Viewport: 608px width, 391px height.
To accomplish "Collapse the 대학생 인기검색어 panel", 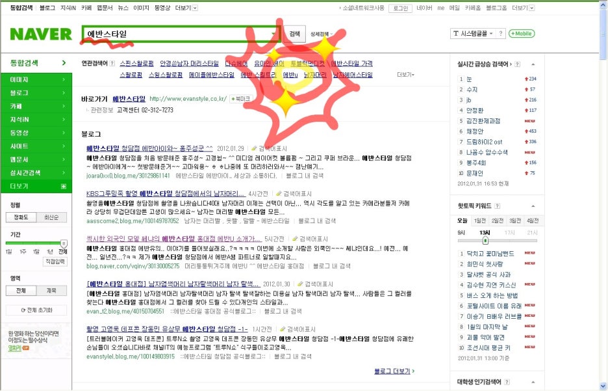I will tap(533, 382).
